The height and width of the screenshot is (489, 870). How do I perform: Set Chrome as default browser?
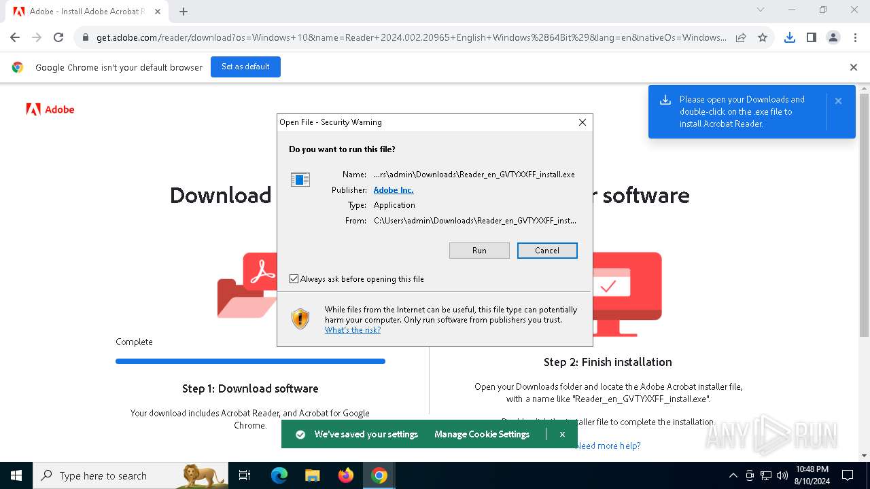click(x=245, y=67)
